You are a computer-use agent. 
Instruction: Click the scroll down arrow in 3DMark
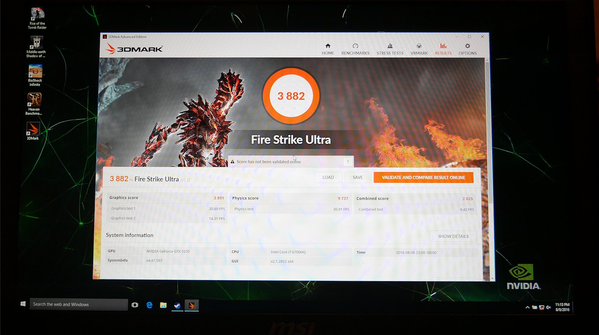click(x=492, y=278)
